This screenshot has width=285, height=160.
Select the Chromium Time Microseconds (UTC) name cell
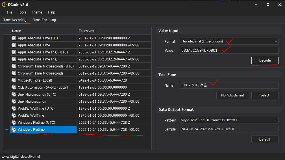tap(43, 66)
